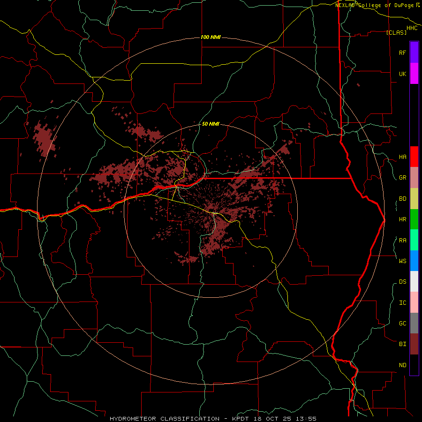
Task: Click the HR legend label
Action: click(x=402, y=219)
